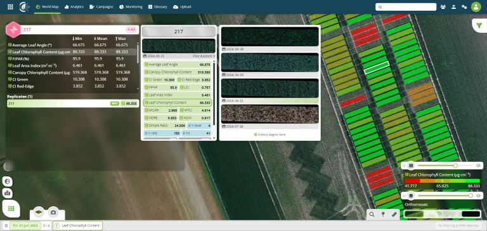Open the Glossary tab
This screenshot has height=231, width=487.
pos(158,7)
